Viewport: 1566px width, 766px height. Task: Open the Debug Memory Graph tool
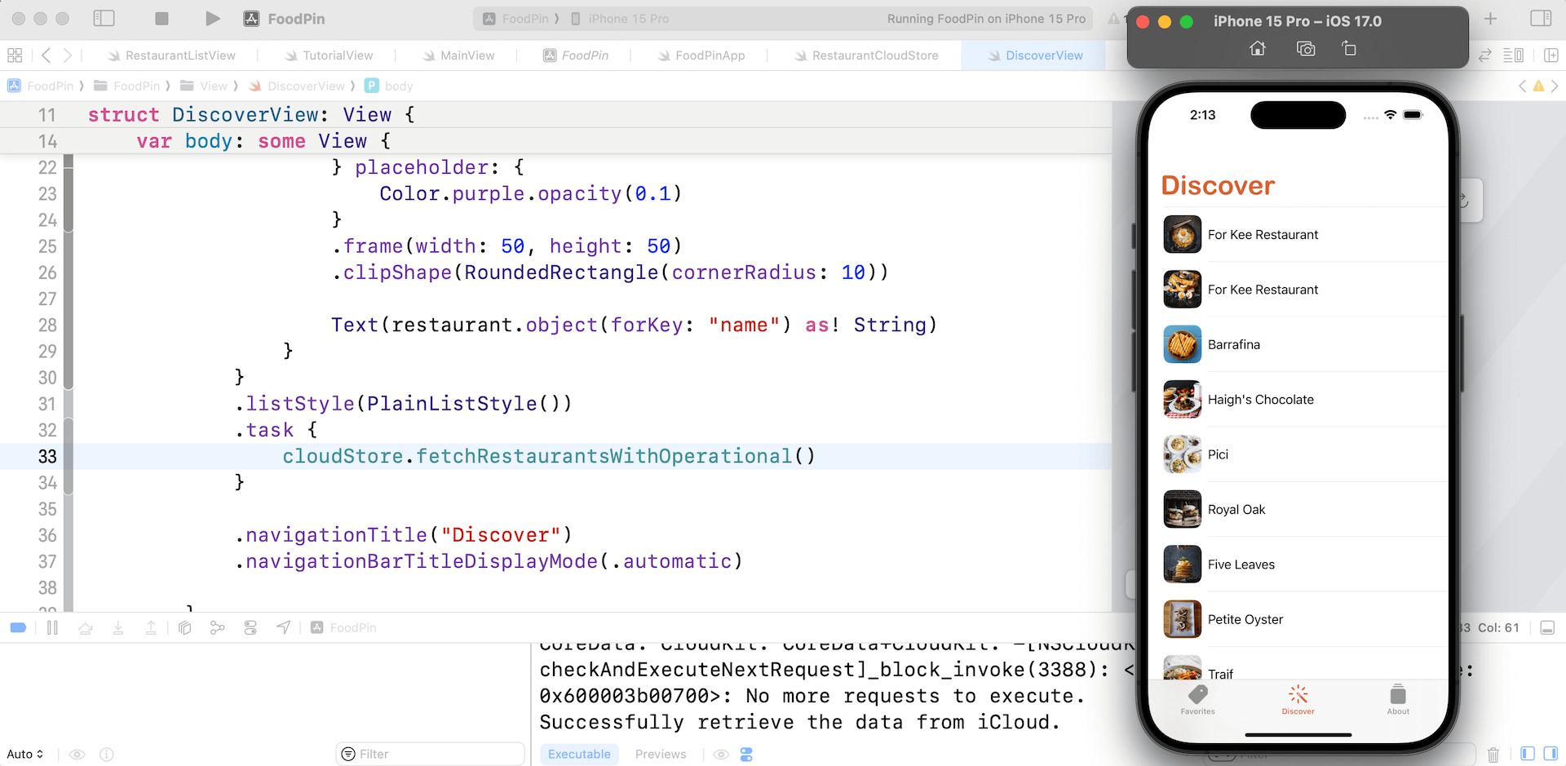click(217, 627)
